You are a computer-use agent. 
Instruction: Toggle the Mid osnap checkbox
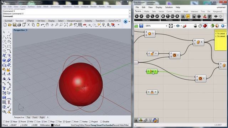point(28,122)
